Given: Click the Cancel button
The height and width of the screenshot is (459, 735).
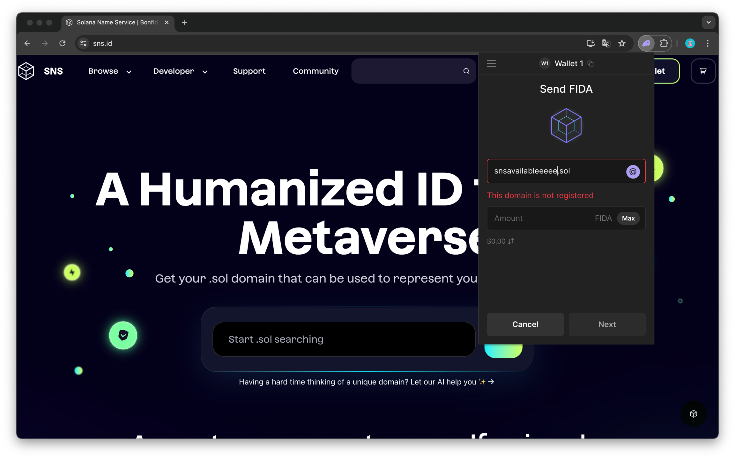Looking at the screenshot, I should 525,324.
